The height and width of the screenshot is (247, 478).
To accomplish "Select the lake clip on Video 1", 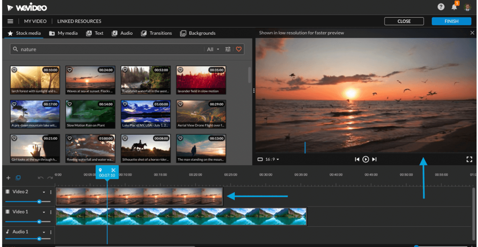I will pyautogui.click(x=181, y=216).
